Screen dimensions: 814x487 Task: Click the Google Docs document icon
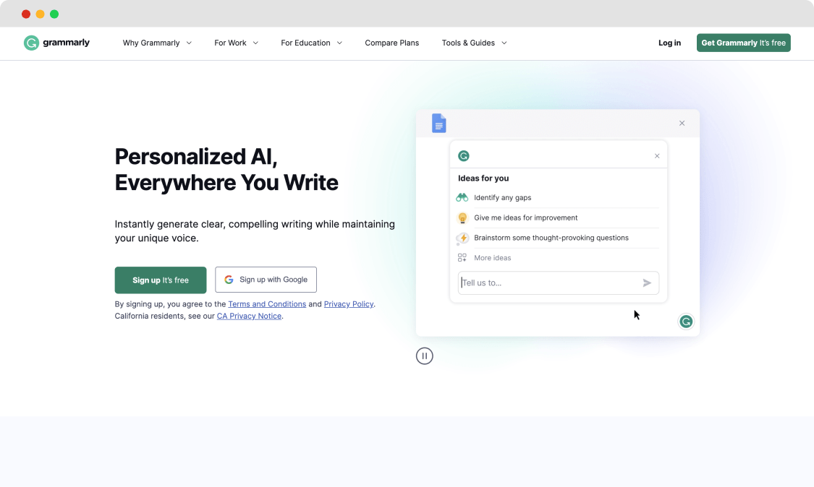coord(438,124)
